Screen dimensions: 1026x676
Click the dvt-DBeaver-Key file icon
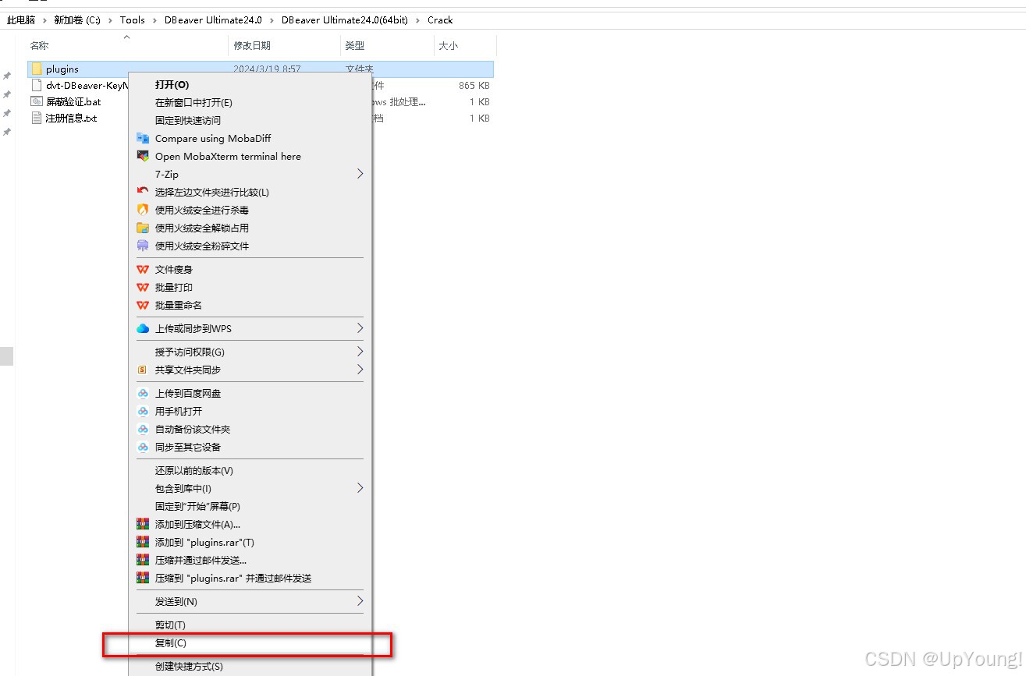pos(36,85)
